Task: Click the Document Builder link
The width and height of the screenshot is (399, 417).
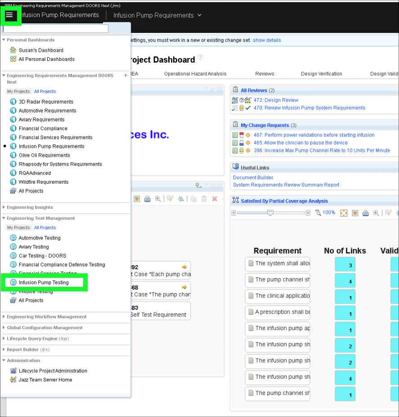Action: [253, 178]
